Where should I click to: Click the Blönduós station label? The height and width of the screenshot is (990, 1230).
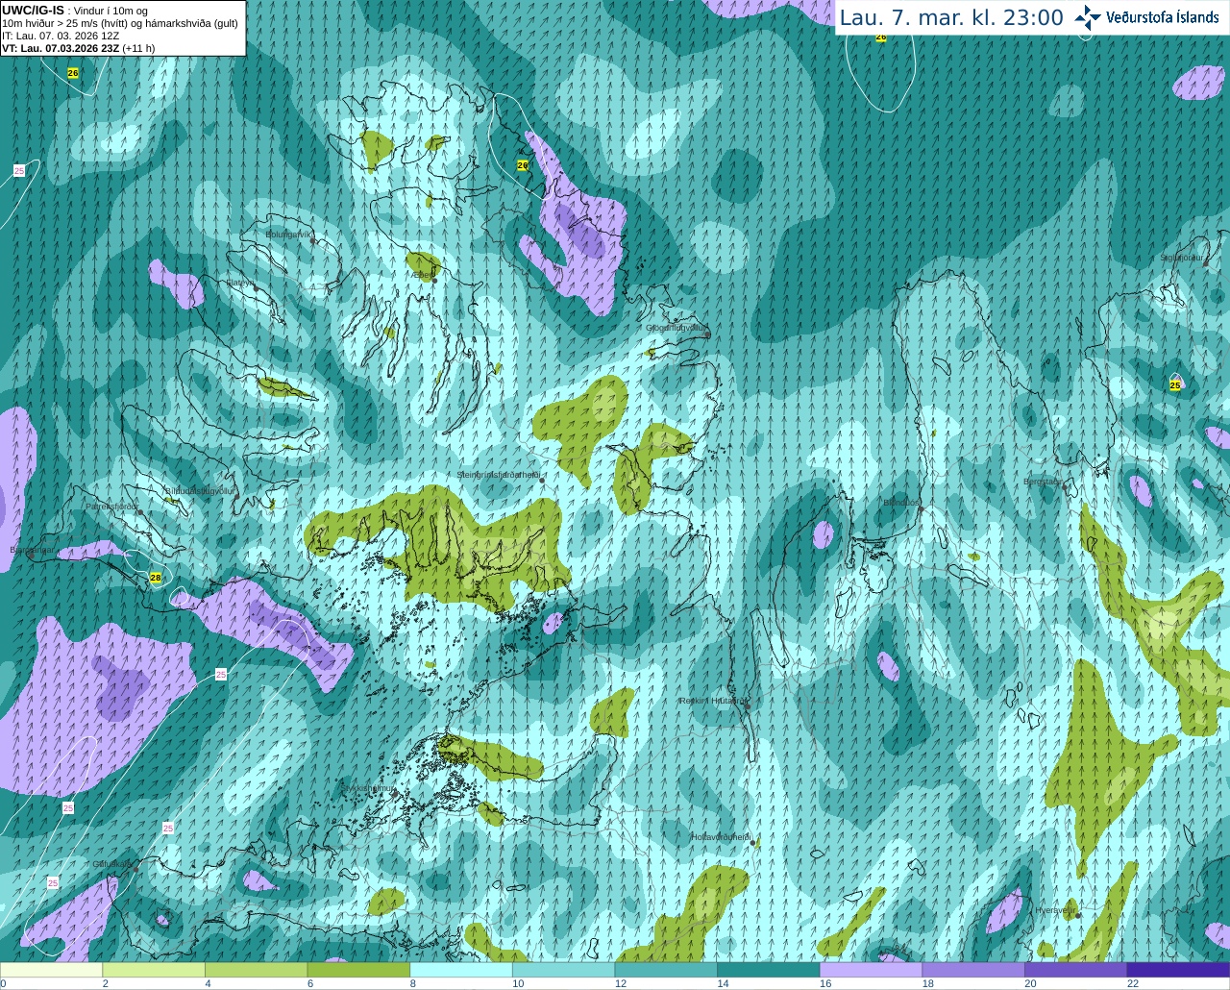point(901,503)
